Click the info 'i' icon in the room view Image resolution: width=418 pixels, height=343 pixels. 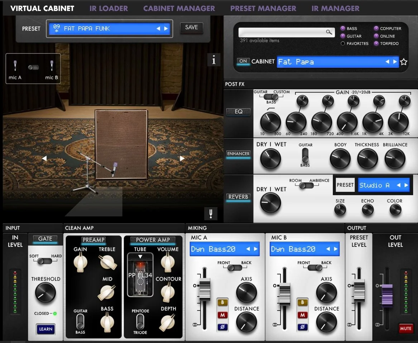point(213,60)
